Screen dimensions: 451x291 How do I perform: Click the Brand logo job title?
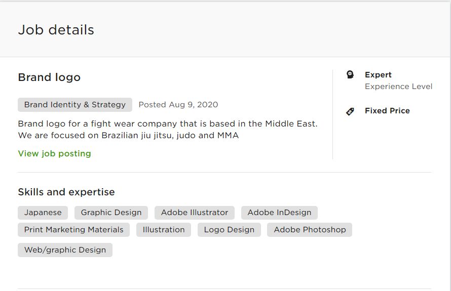[x=49, y=77]
